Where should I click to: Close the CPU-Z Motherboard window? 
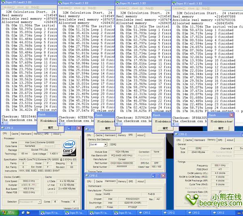pyautogui.click(x=163, y=176)
